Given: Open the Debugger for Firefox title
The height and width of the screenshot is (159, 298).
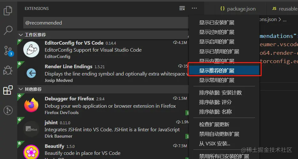Looking at the screenshot, I should pyautogui.click(x=69, y=99).
